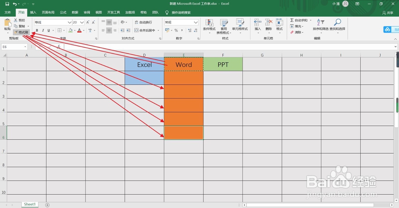The image size is (399, 208).
Task: Select the green PPT cell F1
Action: [223, 64]
